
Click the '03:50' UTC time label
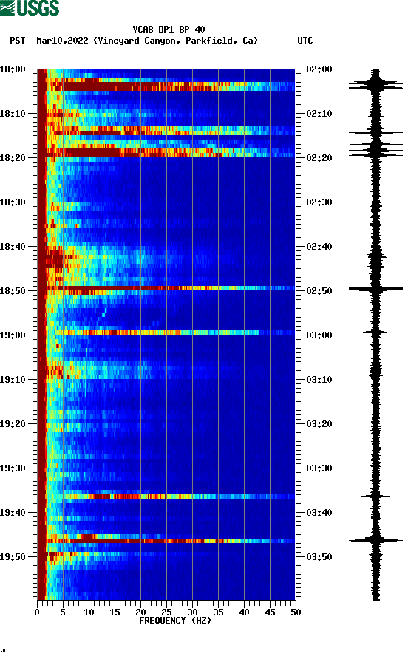(319, 557)
